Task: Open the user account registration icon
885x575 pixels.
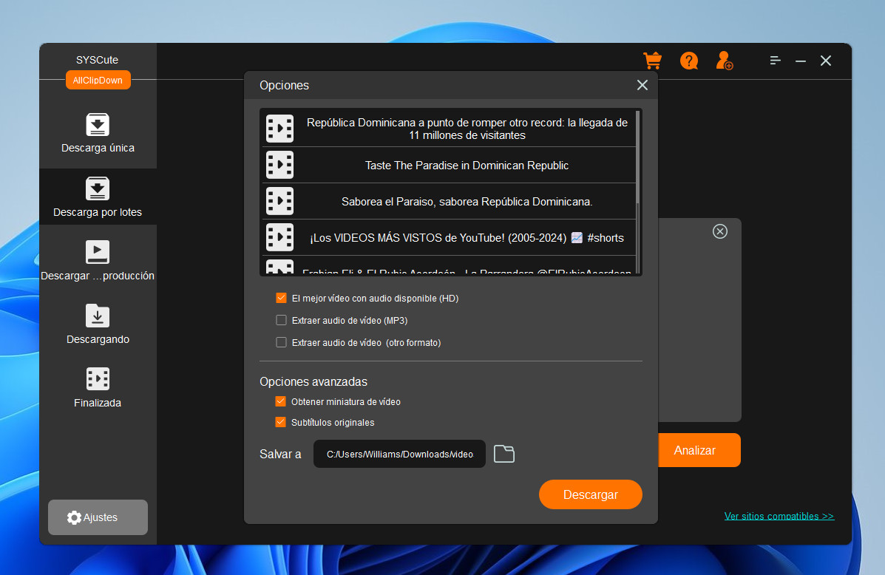Action: pos(724,61)
